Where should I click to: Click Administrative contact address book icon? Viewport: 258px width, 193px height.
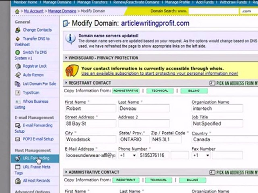(x=212, y=172)
